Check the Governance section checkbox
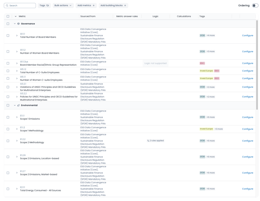 tap(8, 24)
